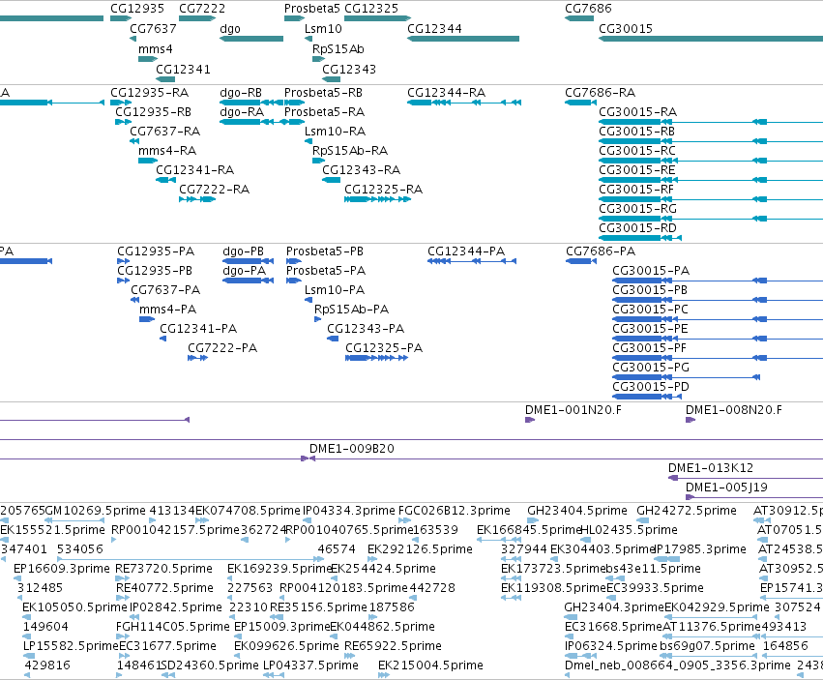This screenshot has height=680, width=823.
Task: Select EST GH24272.5prime
Action: click(643, 520)
